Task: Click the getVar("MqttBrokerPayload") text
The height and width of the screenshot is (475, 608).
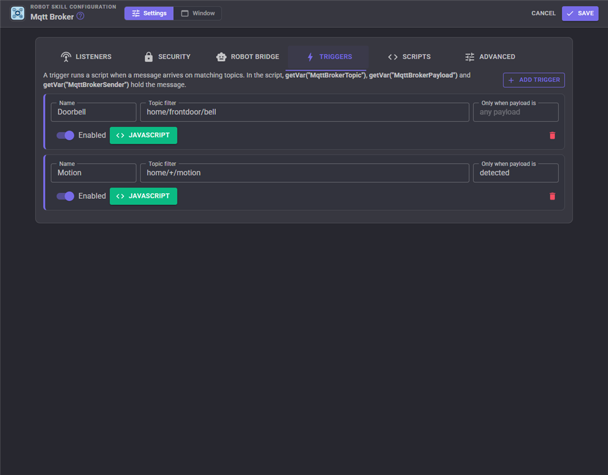Action: coord(413,75)
